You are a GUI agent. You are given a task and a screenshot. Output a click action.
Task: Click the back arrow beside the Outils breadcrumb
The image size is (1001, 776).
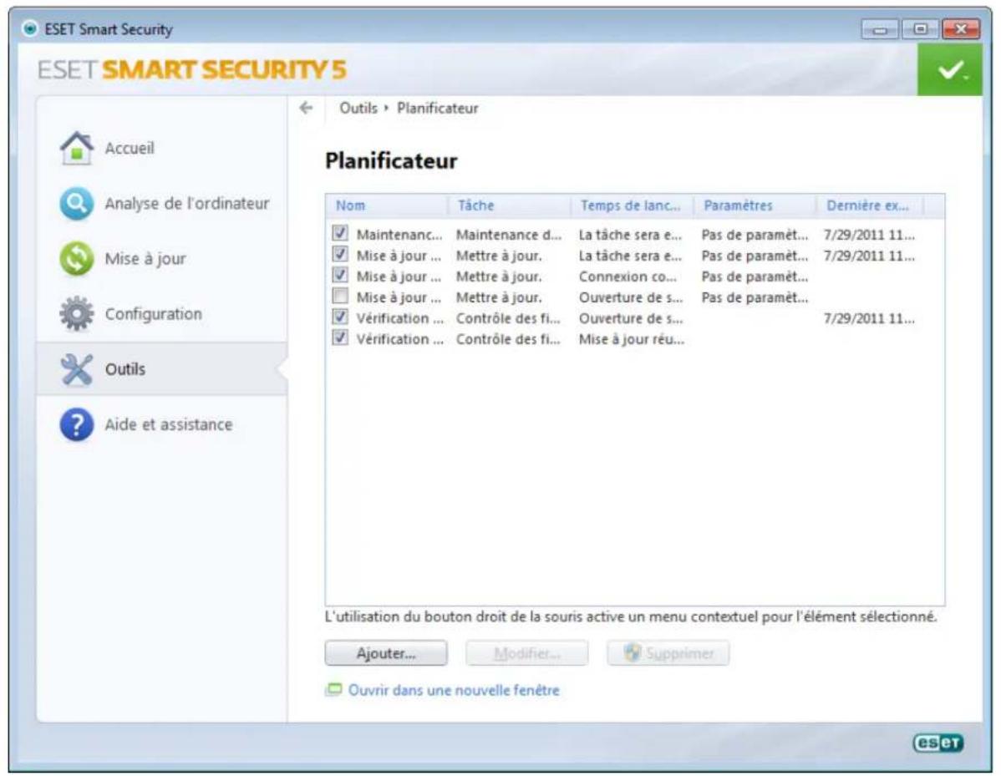(307, 108)
